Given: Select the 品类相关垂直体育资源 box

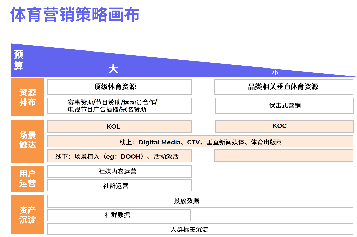Looking at the screenshot, I should tap(284, 87).
